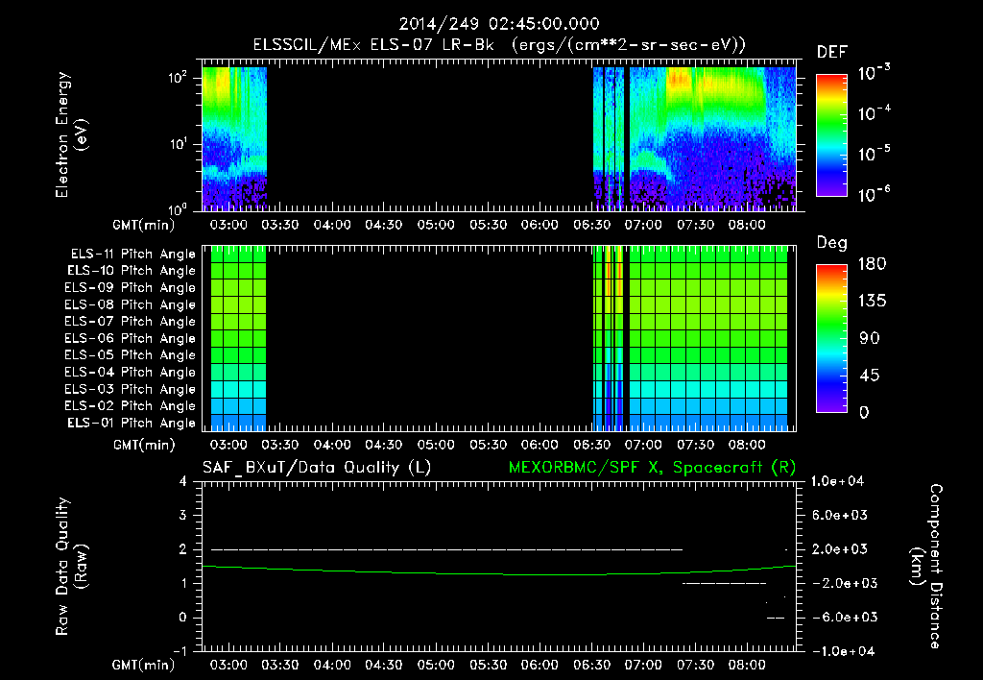Screen dimensions: 983x680
Task: Click the ELS-11 Pitch Angle row label
Action: pos(132,255)
